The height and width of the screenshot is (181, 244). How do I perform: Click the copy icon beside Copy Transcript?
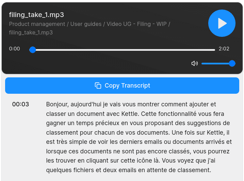(98, 86)
